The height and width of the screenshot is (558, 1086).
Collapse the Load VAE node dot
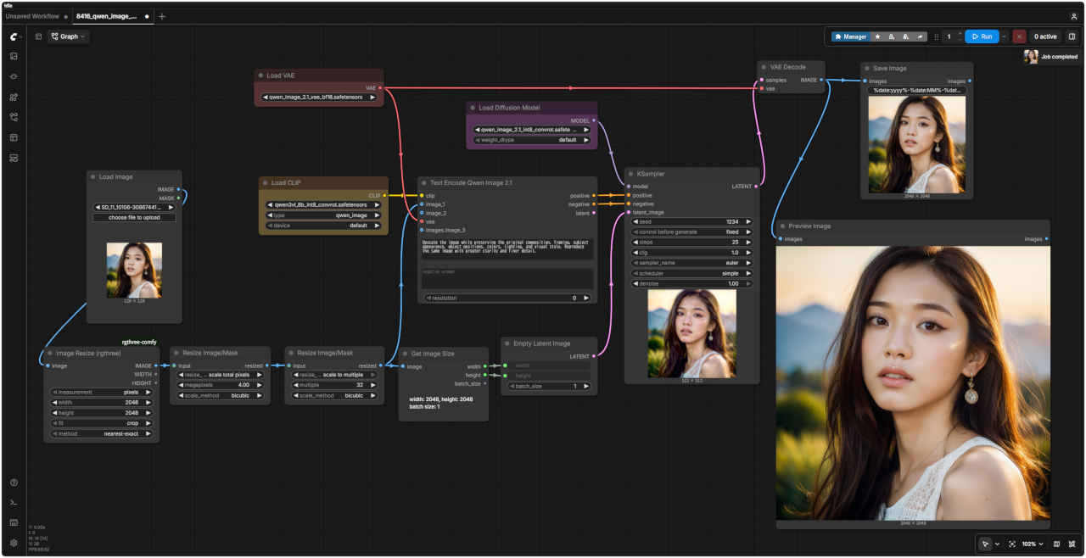click(261, 75)
